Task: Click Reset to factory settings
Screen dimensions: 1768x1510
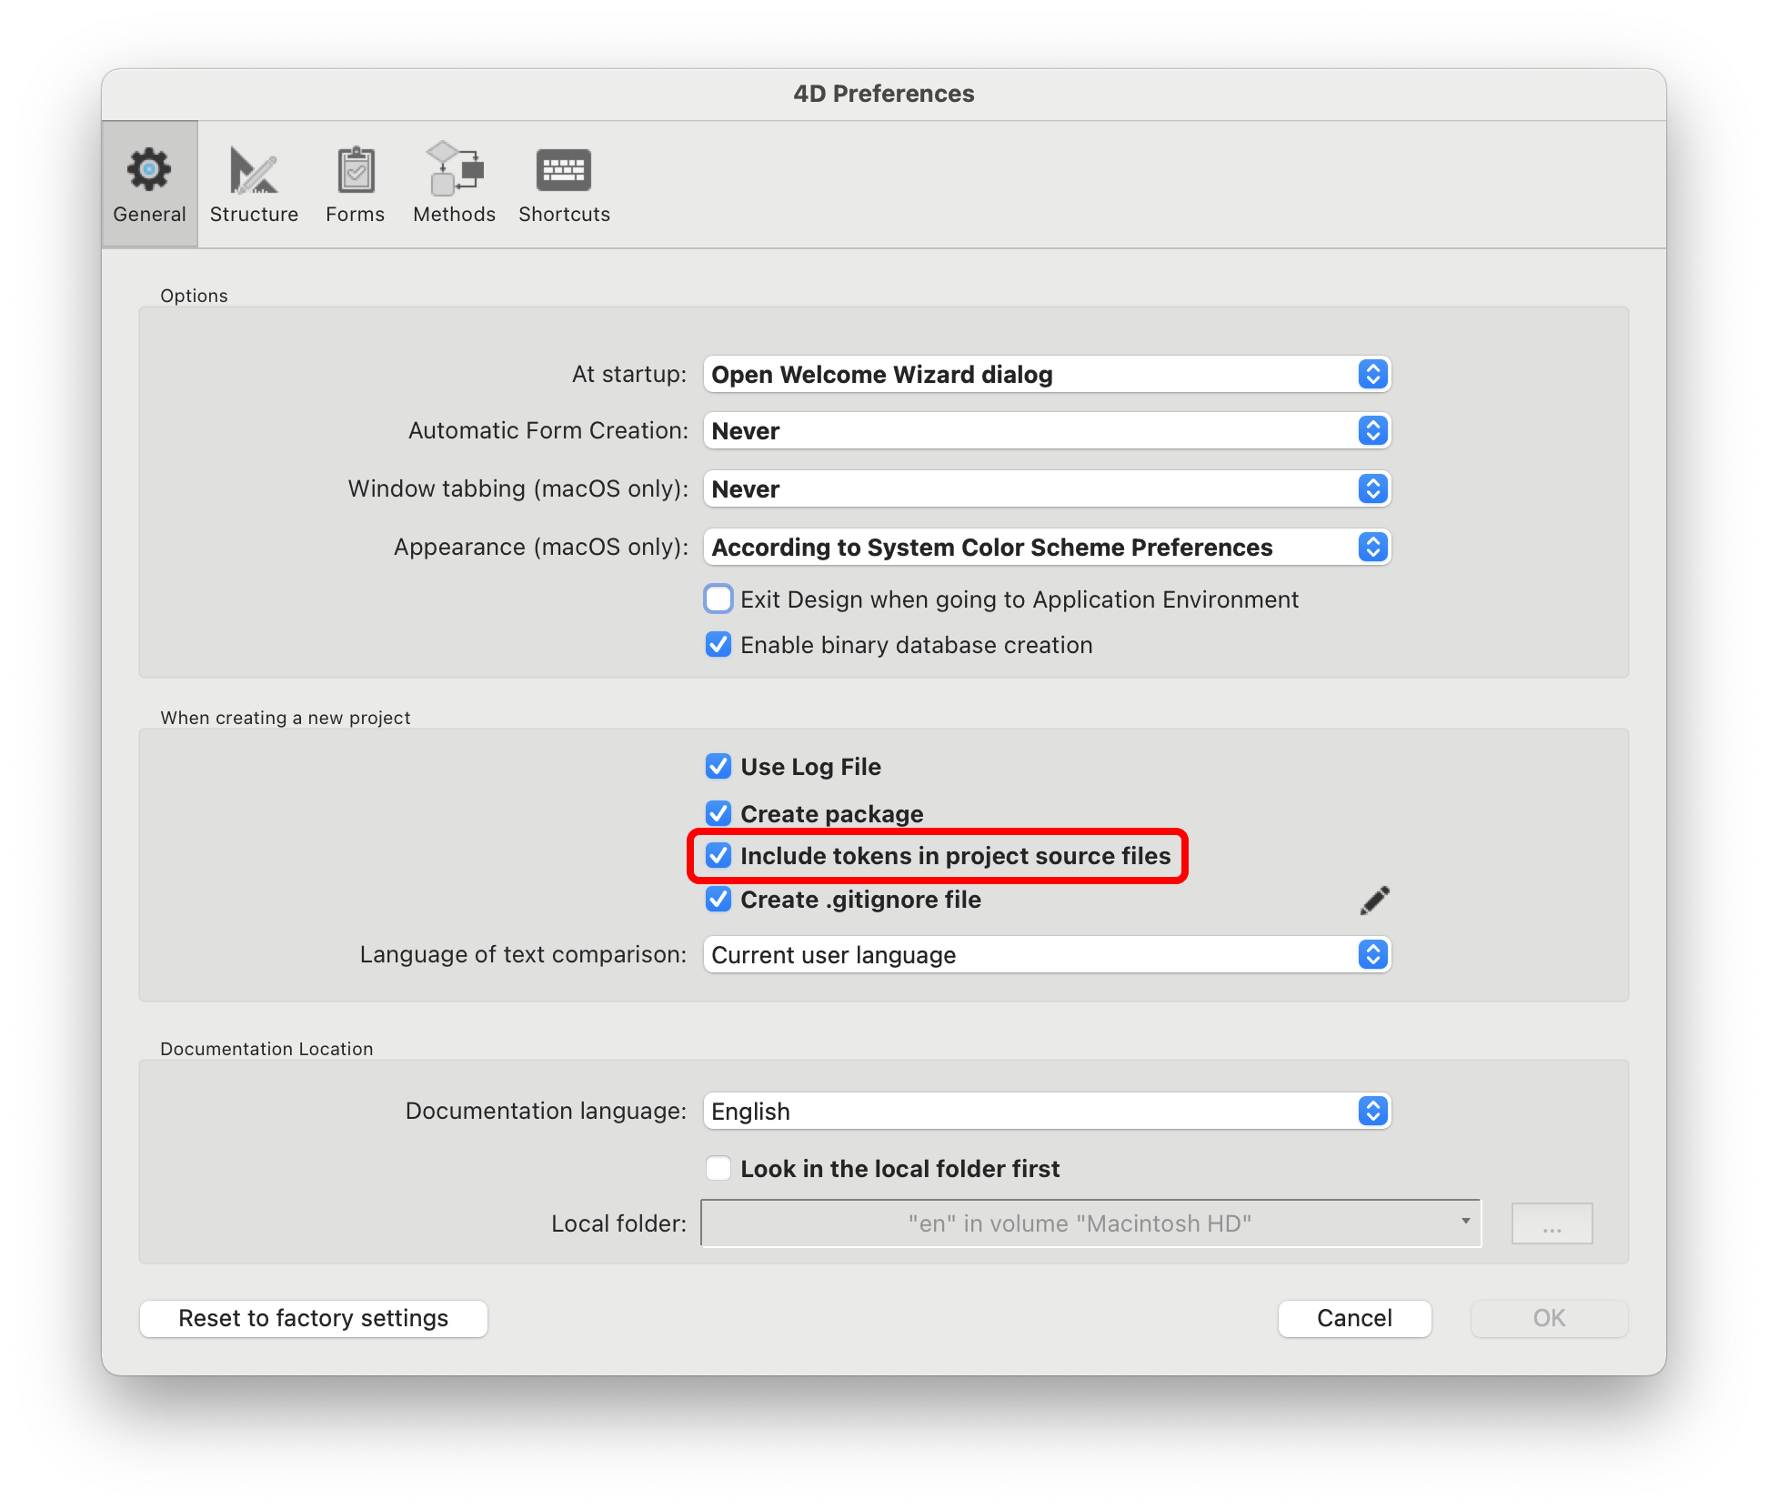Action: (x=314, y=1319)
